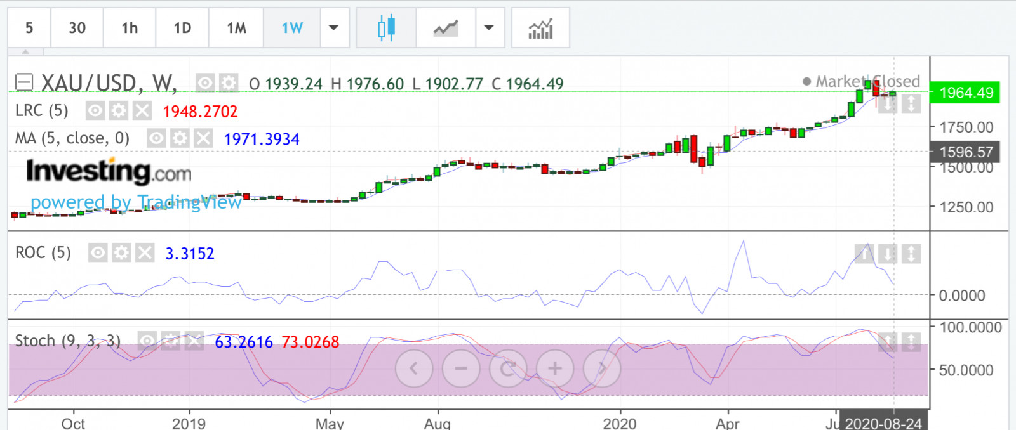Remove the LRC (5) indicator

pyautogui.click(x=142, y=111)
